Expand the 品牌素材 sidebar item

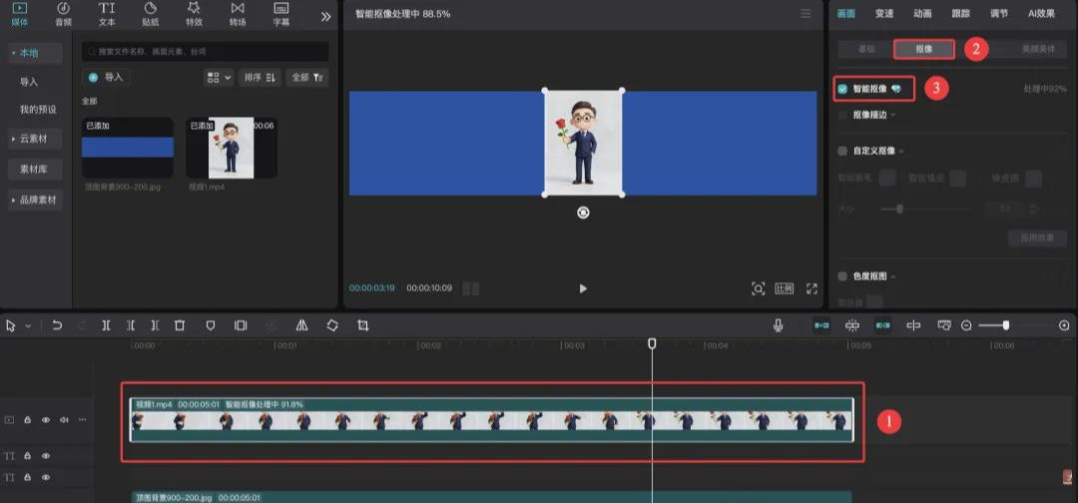click(36, 200)
